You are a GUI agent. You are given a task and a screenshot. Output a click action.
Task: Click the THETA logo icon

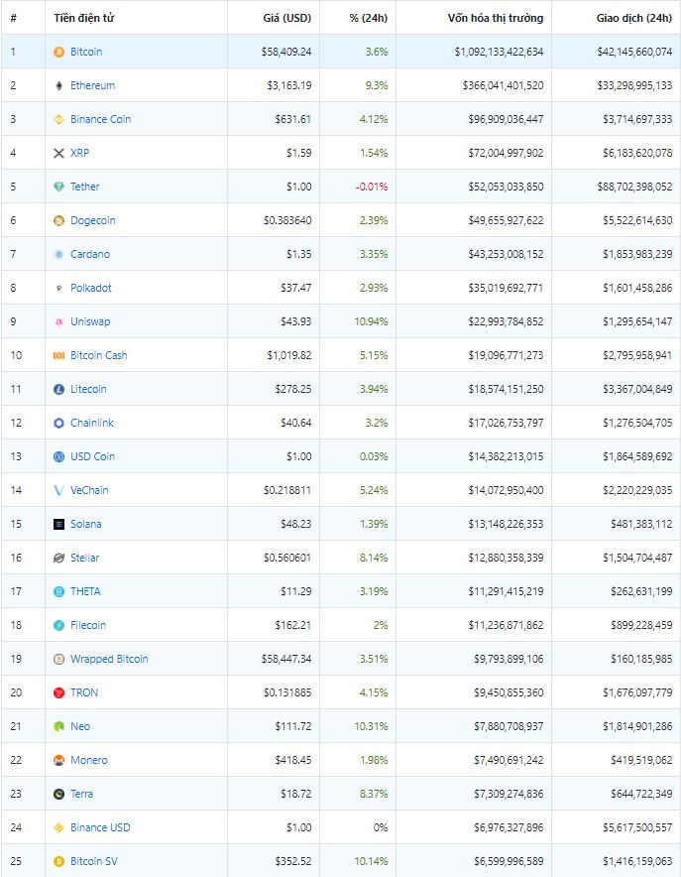coord(58,591)
